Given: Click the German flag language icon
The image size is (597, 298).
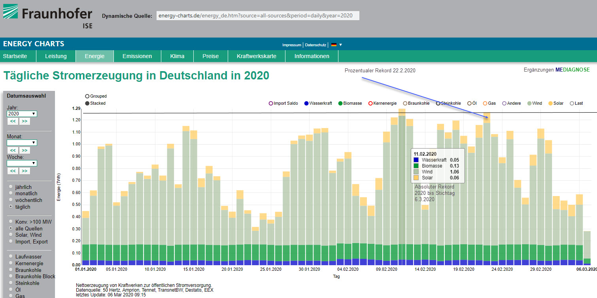Looking at the screenshot, I should pyautogui.click(x=334, y=45).
